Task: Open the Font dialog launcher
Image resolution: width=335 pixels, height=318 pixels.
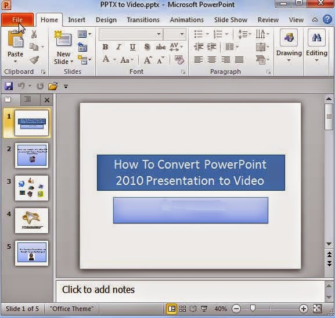Action: click(x=183, y=72)
